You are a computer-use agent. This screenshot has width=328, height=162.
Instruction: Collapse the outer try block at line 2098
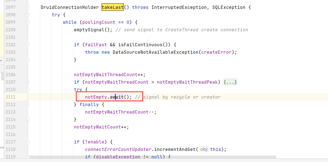[28, 15]
